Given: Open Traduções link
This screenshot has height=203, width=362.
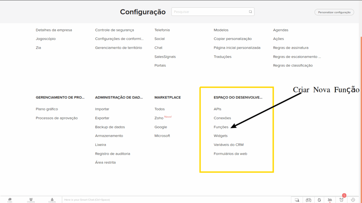Looking at the screenshot, I should click(x=223, y=57).
